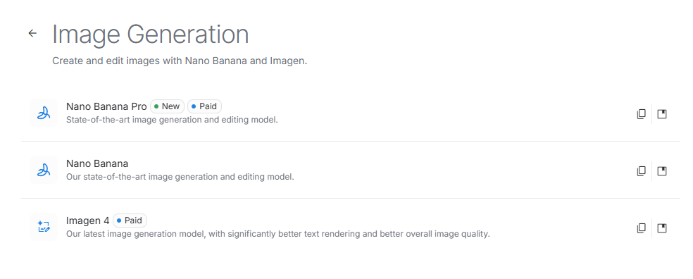This screenshot has width=693, height=279.
Task: Copy the Nano Banana Pro model name
Action: [x=642, y=114]
